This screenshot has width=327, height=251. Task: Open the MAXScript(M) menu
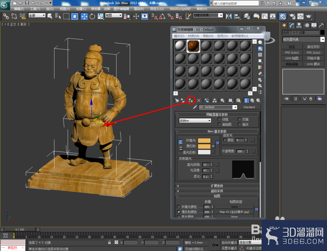180,9
